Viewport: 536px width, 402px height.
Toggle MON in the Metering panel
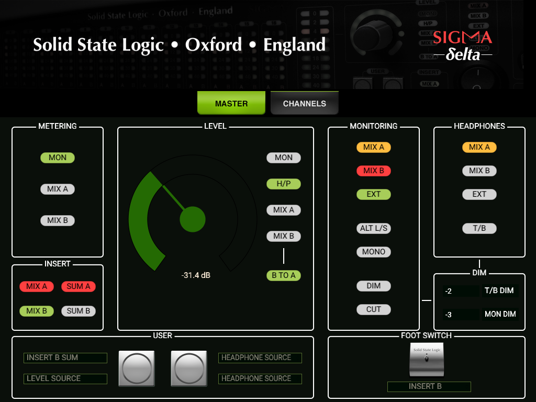click(x=58, y=158)
